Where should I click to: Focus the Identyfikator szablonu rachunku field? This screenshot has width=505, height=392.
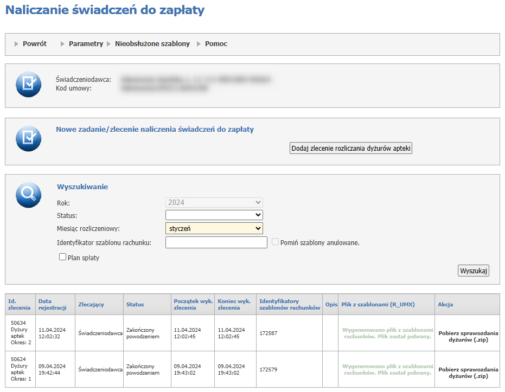(x=216, y=242)
